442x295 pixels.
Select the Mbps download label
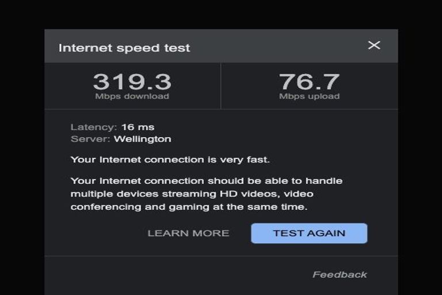click(x=132, y=97)
